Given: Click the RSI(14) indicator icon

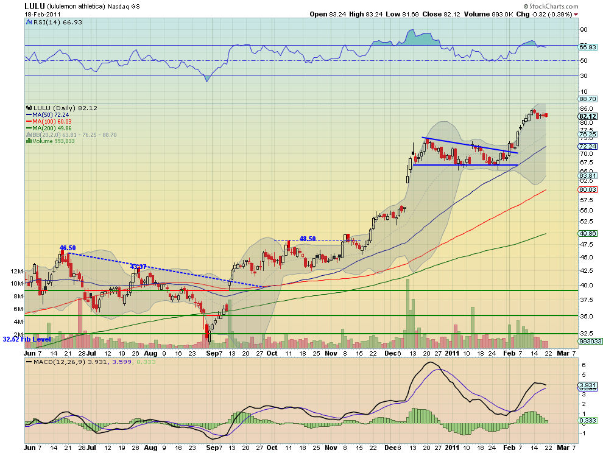Looking at the screenshot, I should point(29,22).
